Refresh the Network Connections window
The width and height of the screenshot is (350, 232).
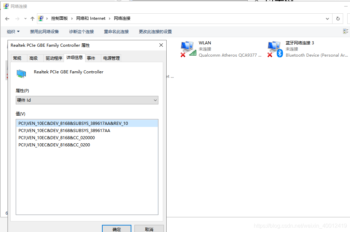click(338, 19)
